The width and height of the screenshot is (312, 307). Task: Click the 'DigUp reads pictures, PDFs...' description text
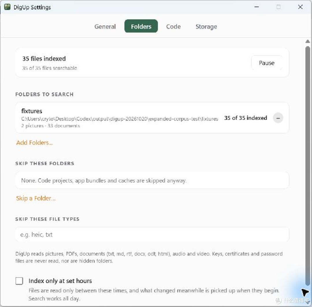coord(149,257)
